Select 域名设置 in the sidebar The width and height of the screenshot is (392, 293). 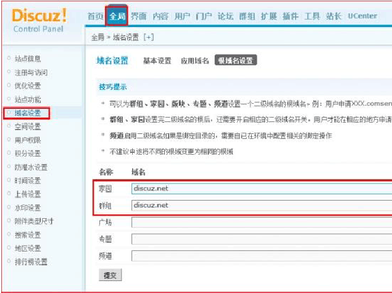[28, 113]
